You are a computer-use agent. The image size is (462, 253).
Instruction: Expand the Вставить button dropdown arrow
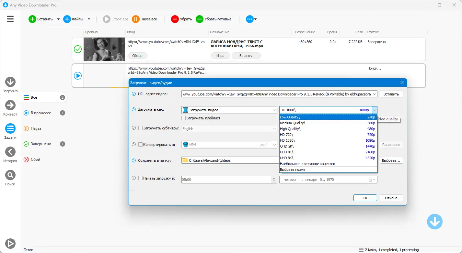coord(59,19)
